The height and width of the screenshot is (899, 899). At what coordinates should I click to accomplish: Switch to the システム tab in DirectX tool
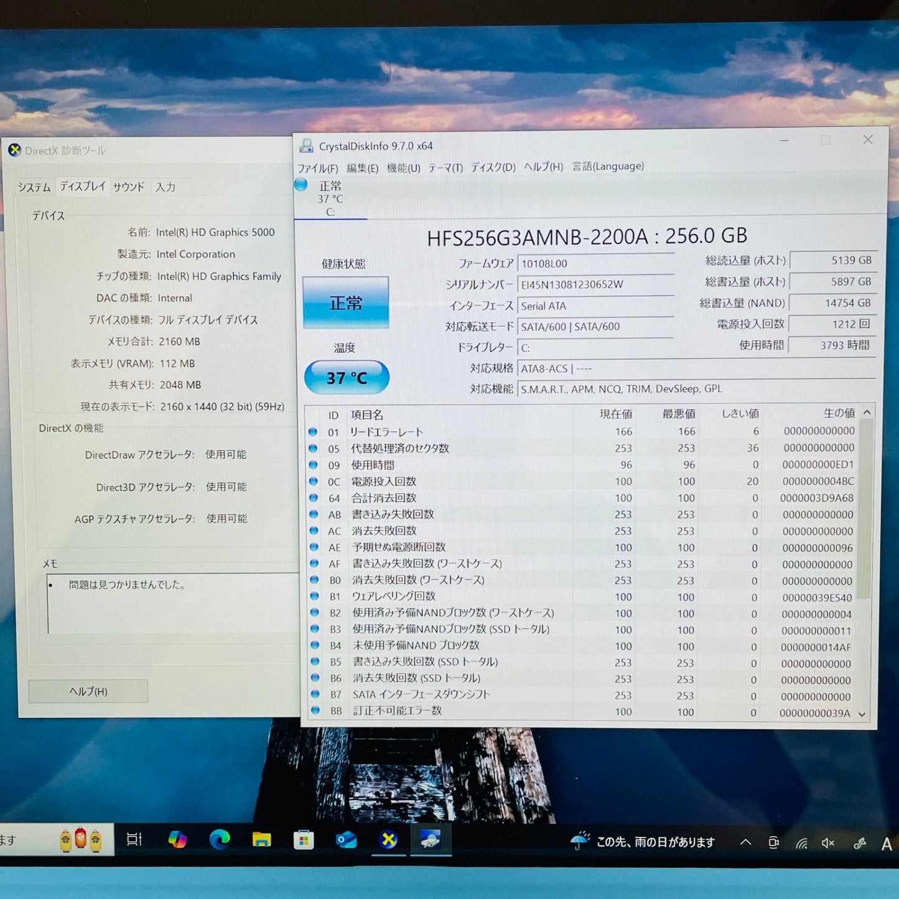pyautogui.click(x=34, y=187)
